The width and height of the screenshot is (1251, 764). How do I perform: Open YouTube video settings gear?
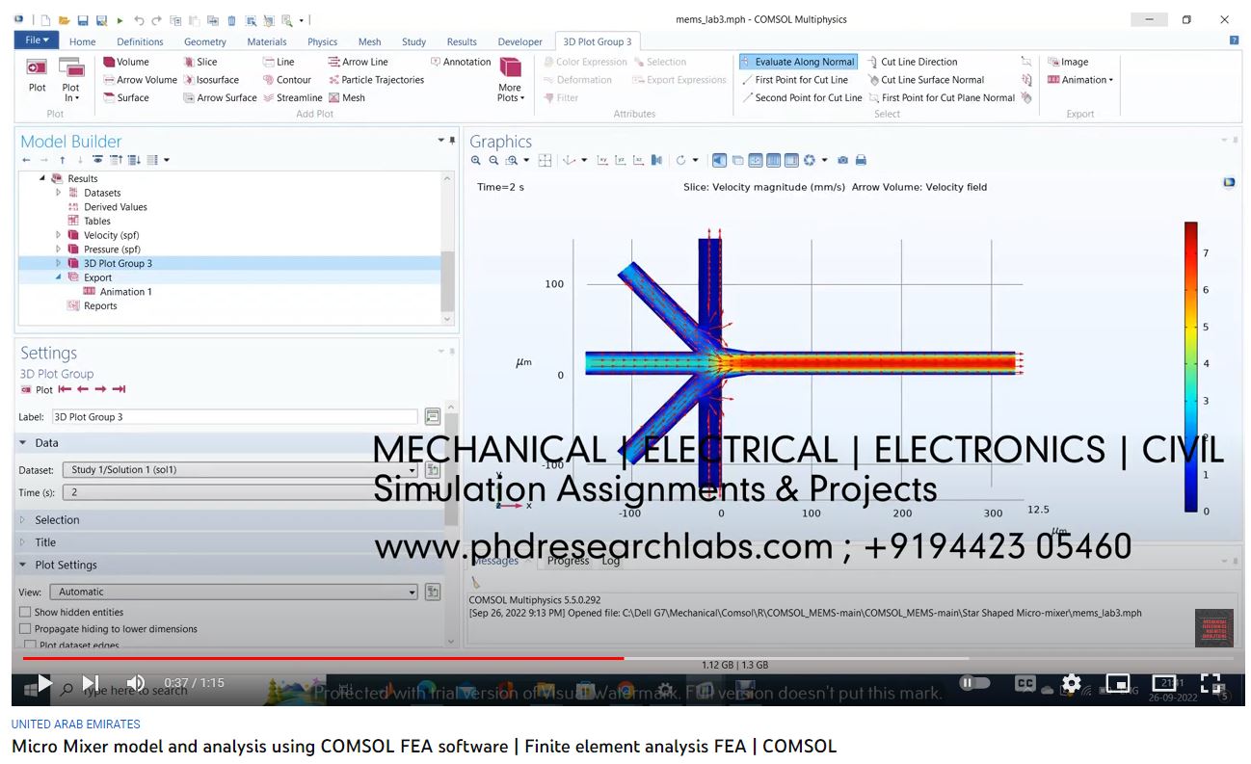point(1071,683)
